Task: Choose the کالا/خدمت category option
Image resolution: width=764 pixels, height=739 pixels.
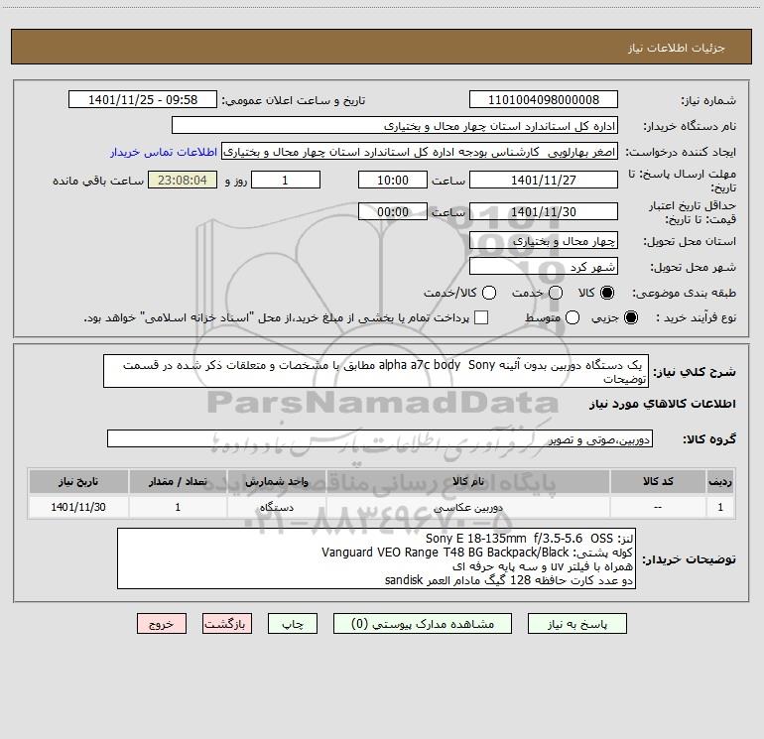Action: click(489, 293)
